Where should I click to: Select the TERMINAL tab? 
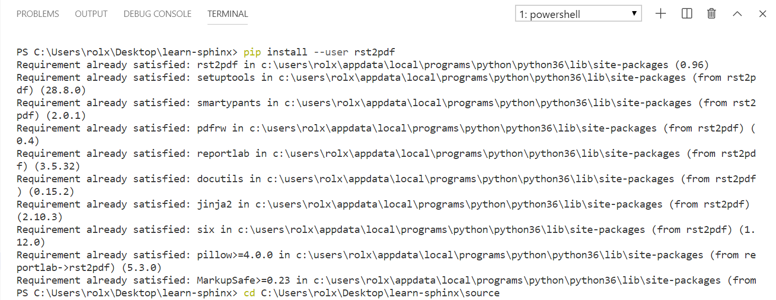coord(228,14)
